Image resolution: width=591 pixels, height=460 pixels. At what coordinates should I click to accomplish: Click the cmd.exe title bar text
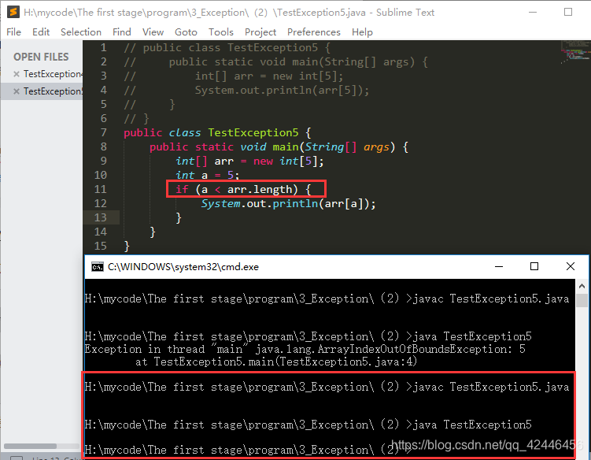pyautogui.click(x=183, y=267)
